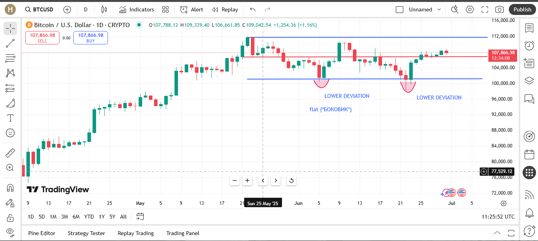
Task: Open the Indicators dialog
Action: pos(137,9)
